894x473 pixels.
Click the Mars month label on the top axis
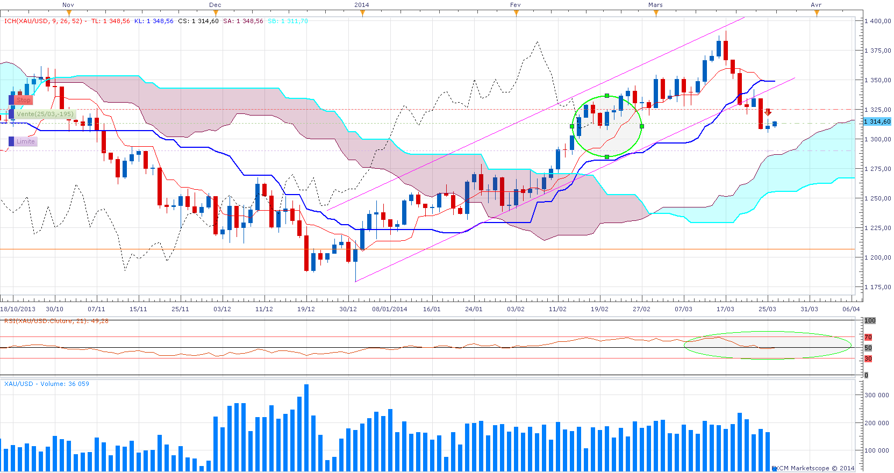(656, 5)
